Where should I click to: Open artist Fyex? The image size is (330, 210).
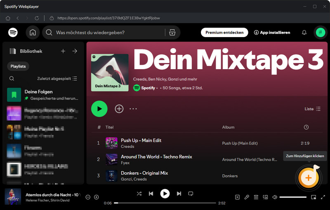125,163
